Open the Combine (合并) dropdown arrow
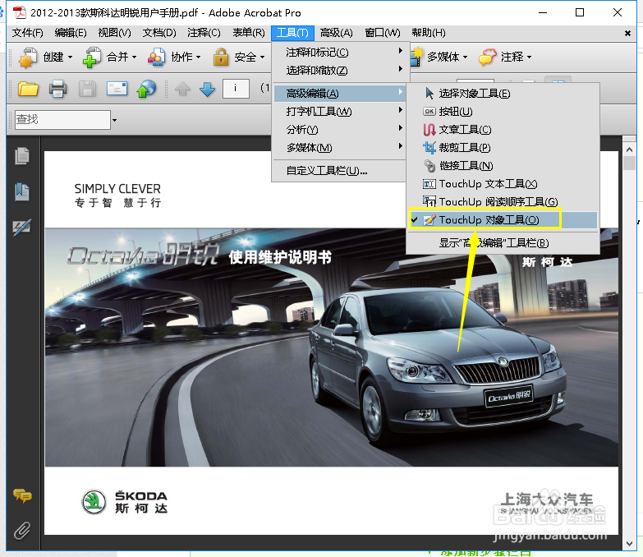Screen dimensions: 643x557 [x=134, y=57]
